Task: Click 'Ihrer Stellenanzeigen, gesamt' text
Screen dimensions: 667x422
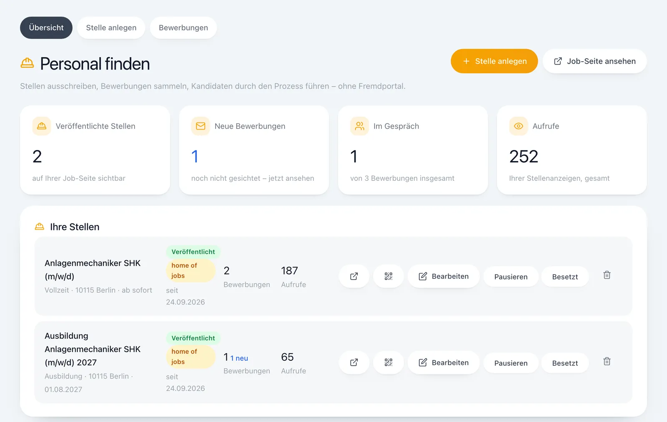Action: (x=559, y=178)
